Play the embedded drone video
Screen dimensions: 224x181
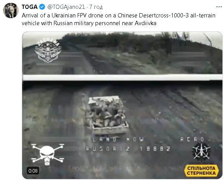point(122,105)
